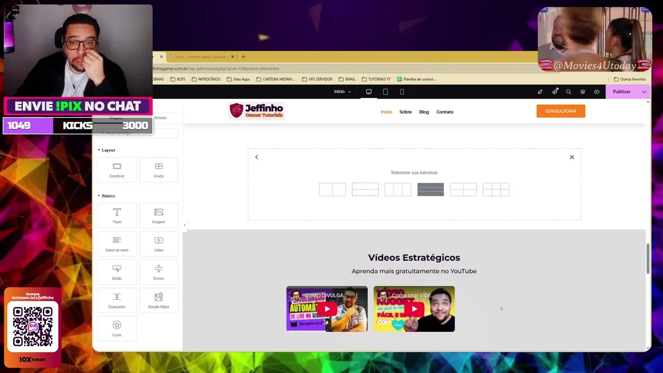Pick the Google Maps widget
This screenshot has width=663, height=373.
[x=158, y=300]
